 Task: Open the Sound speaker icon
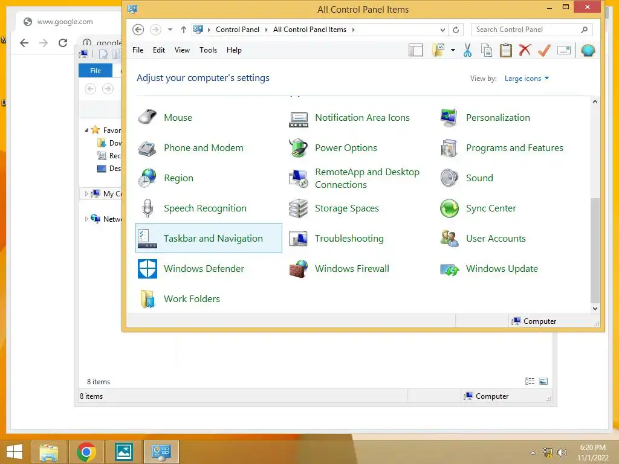point(449,178)
